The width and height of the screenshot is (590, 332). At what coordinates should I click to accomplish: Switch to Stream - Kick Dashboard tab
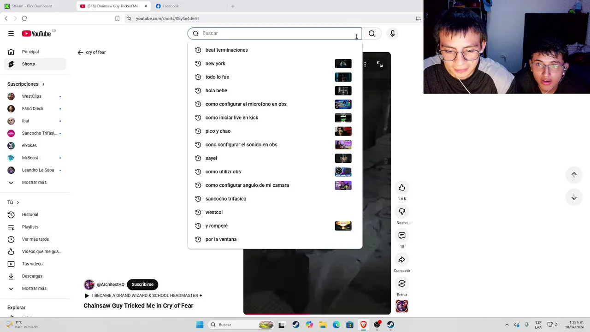(38, 6)
